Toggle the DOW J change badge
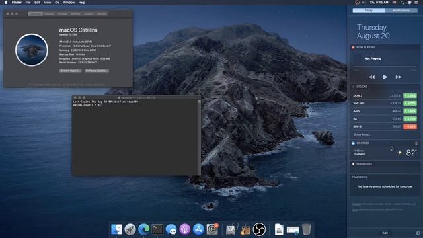This screenshot has height=238, width=423. pyautogui.click(x=410, y=95)
